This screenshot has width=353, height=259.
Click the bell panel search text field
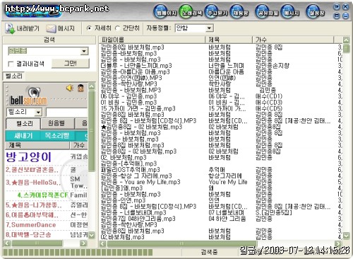(66, 113)
